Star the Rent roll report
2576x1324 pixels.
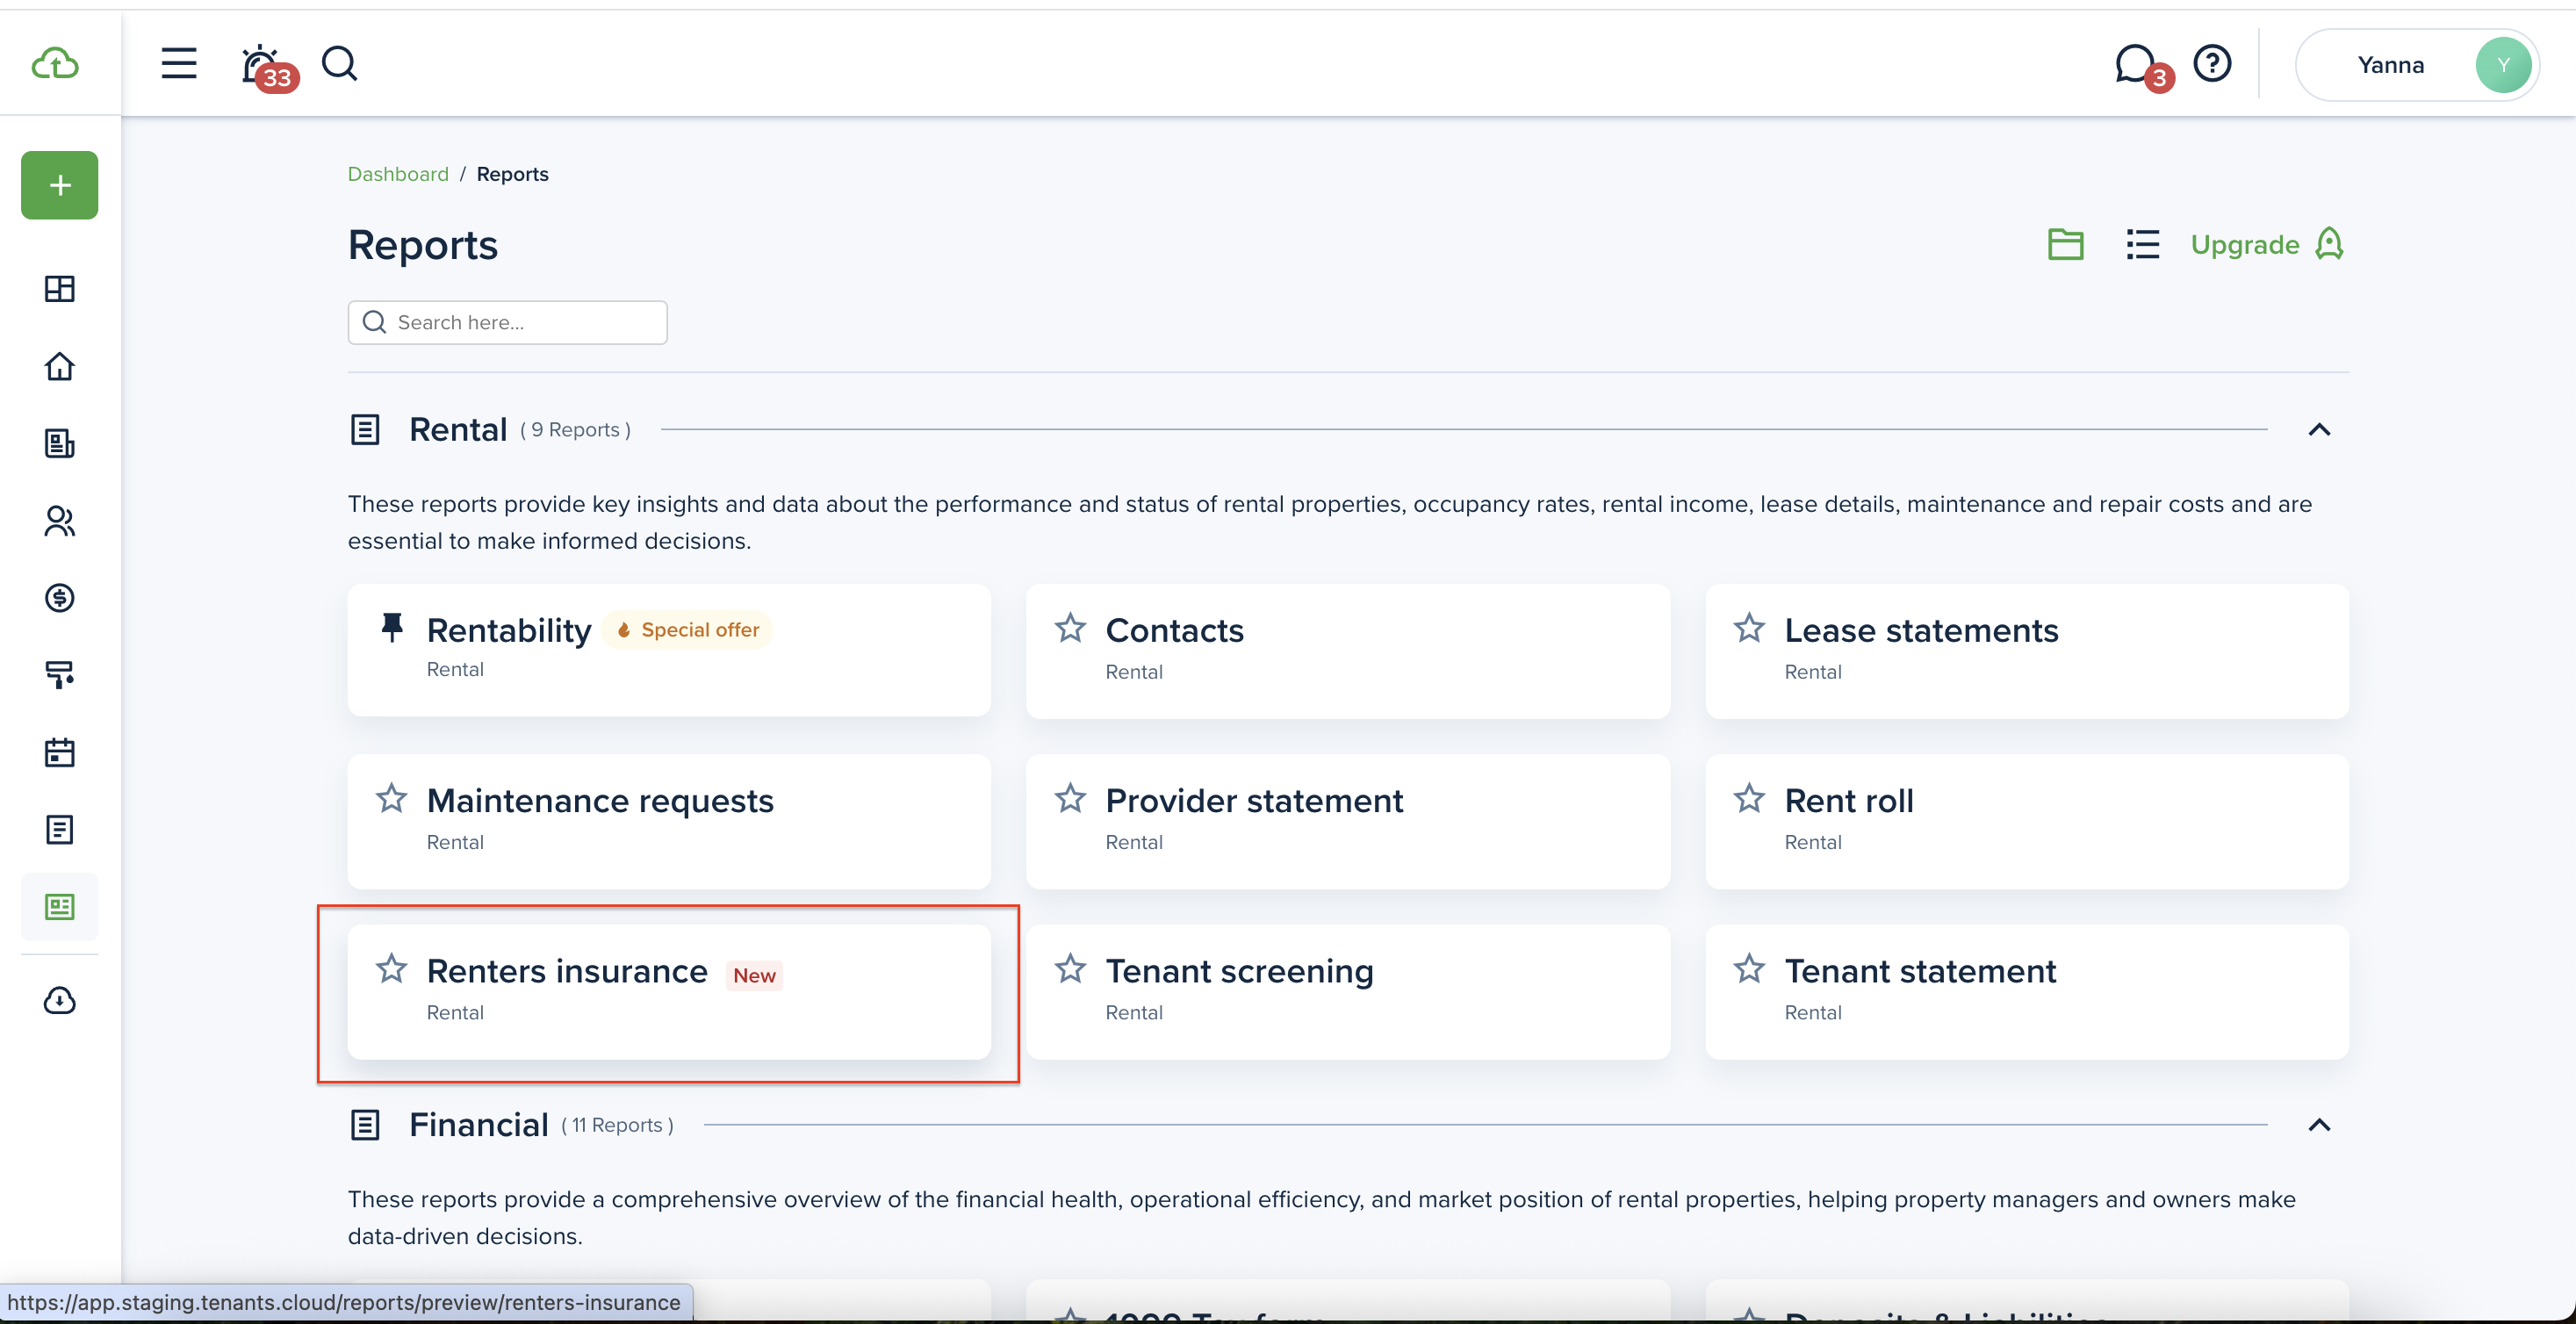pyautogui.click(x=1749, y=798)
